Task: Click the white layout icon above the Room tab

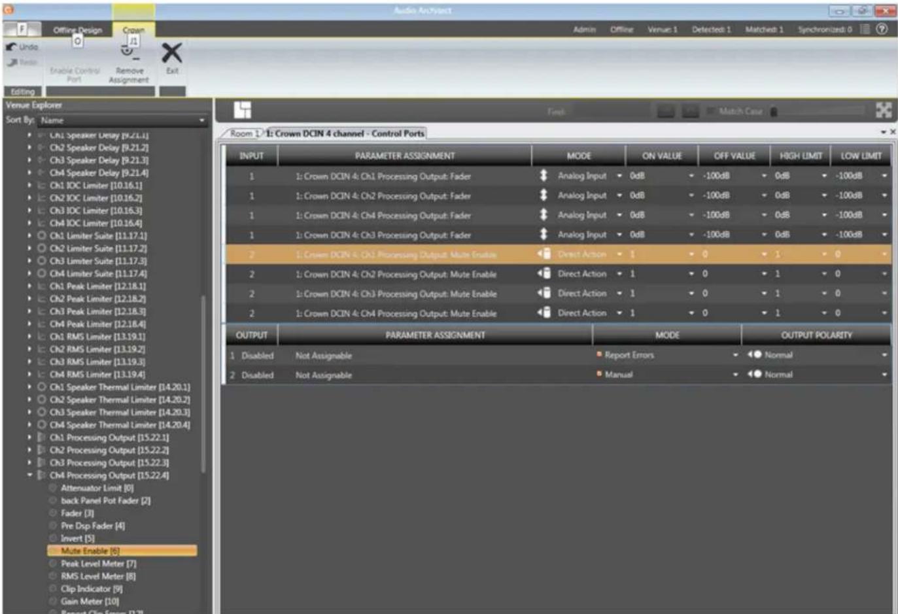Action: 242,110
